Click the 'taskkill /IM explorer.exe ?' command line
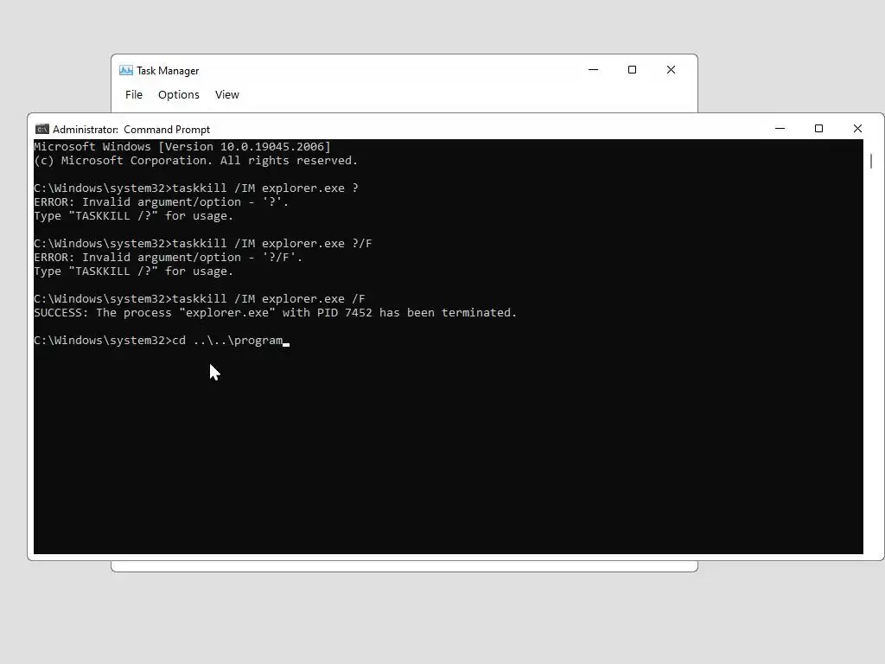This screenshot has height=664, width=885. click(x=196, y=188)
